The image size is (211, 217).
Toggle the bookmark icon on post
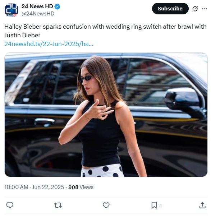pyautogui.click(x=154, y=205)
